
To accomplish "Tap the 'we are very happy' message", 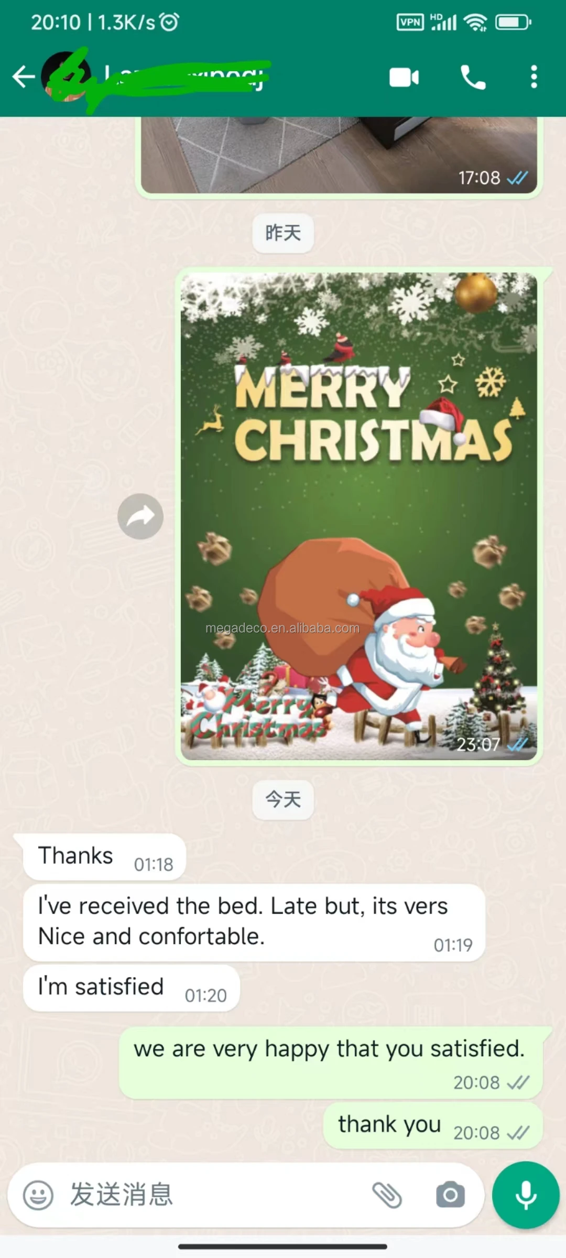I will 331,1062.
